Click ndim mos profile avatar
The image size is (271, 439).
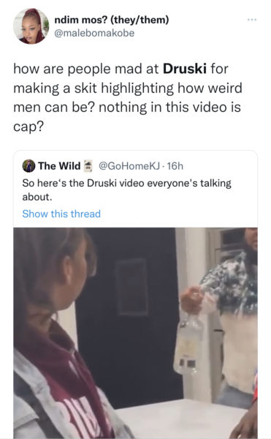point(31,26)
